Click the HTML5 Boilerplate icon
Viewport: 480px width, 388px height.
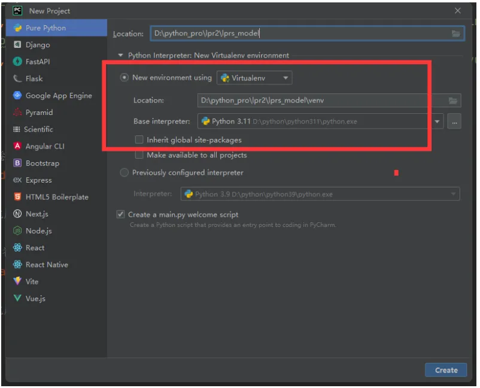(x=17, y=197)
